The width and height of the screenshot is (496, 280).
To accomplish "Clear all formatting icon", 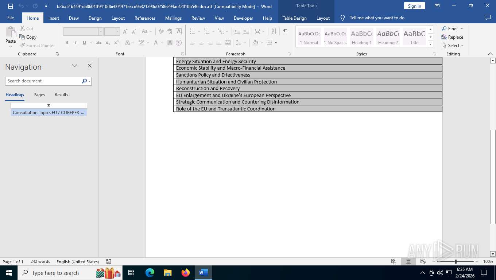I will [x=161, y=31].
